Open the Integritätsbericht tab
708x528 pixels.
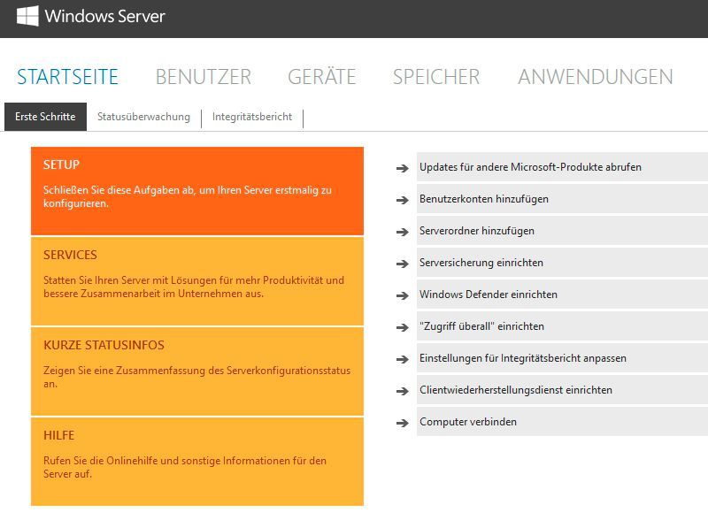point(251,116)
